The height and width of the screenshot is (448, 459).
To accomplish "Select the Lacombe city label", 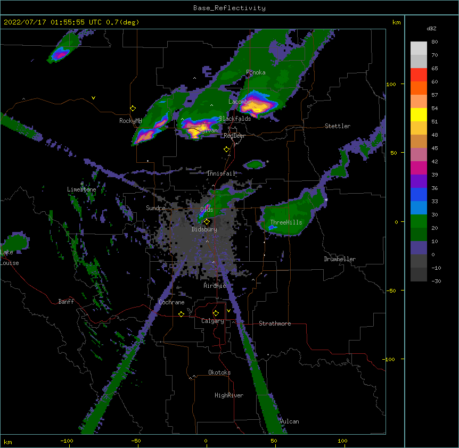I will tap(239, 102).
